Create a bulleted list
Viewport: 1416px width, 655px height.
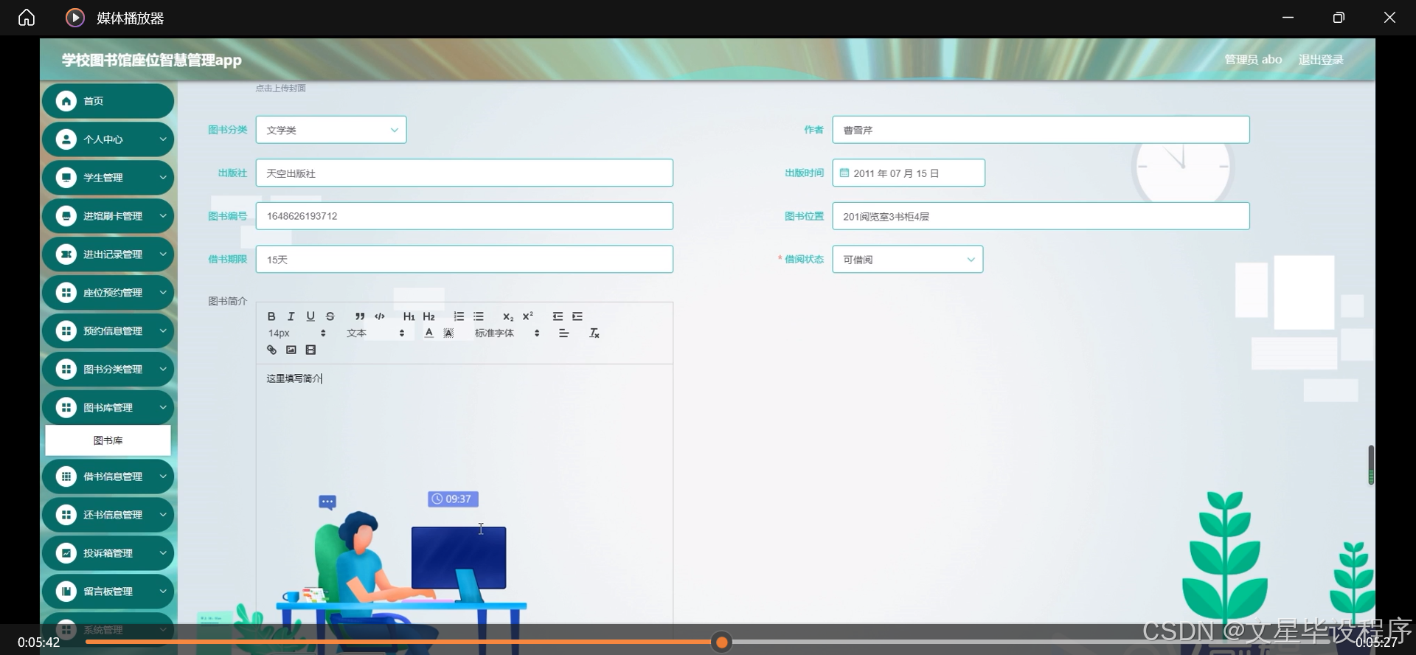(x=479, y=316)
